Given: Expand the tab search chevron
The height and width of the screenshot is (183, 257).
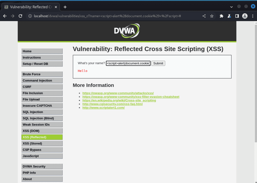Looking at the screenshot, I should click(231, 7).
